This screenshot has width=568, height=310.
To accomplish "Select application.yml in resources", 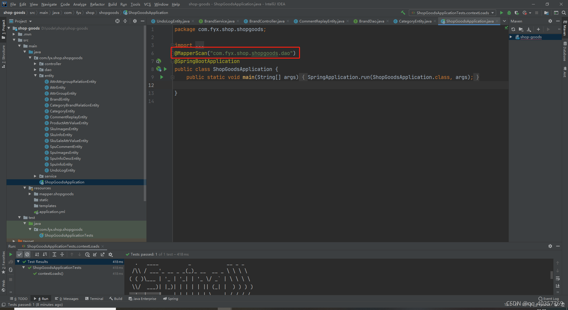I will [52, 211].
